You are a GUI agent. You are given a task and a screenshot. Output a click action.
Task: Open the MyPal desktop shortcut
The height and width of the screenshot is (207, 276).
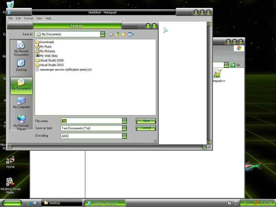tap(10, 162)
